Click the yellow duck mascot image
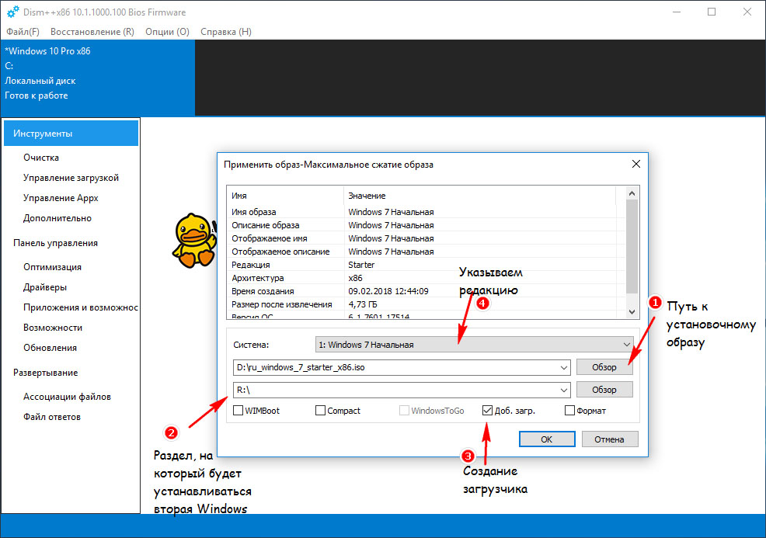The height and width of the screenshot is (538, 766). click(194, 240)
